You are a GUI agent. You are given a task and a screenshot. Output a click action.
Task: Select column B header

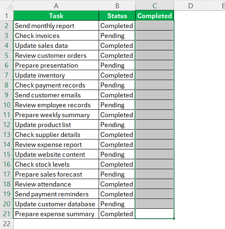117,6
